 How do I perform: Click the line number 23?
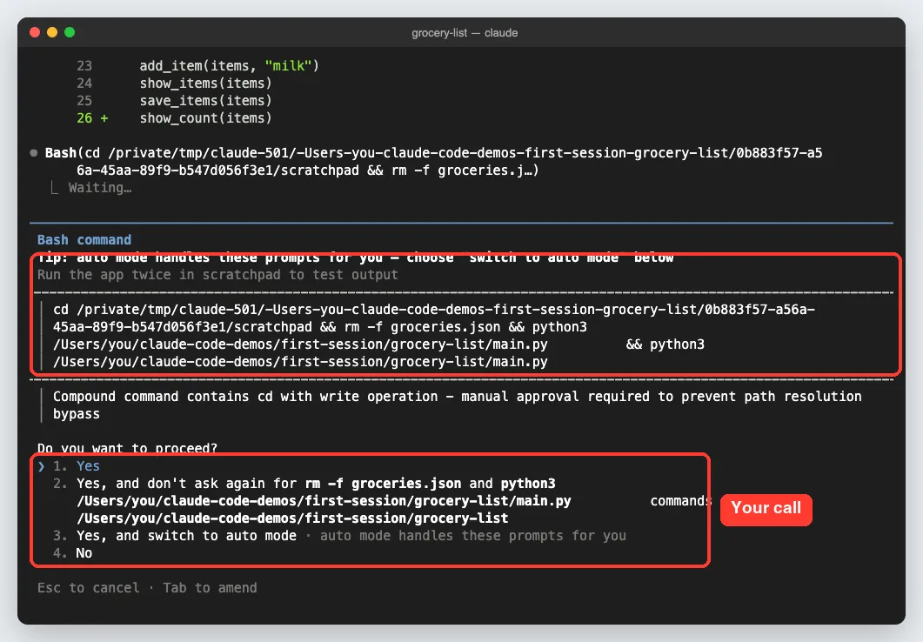[84, 66]
